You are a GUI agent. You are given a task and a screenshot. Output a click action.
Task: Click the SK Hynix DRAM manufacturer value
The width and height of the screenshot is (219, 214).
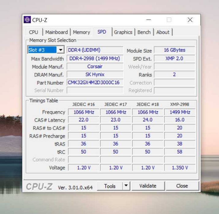click(x=95, y=75)
